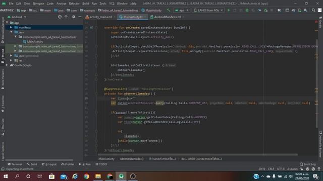
Task: Open Mail app from taskbar
Action: (64, 176)
